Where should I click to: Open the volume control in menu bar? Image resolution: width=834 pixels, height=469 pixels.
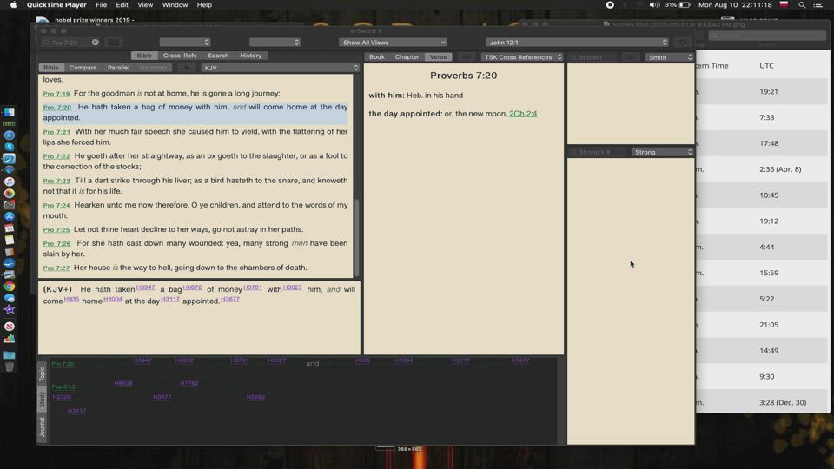[x=654, y=5]
